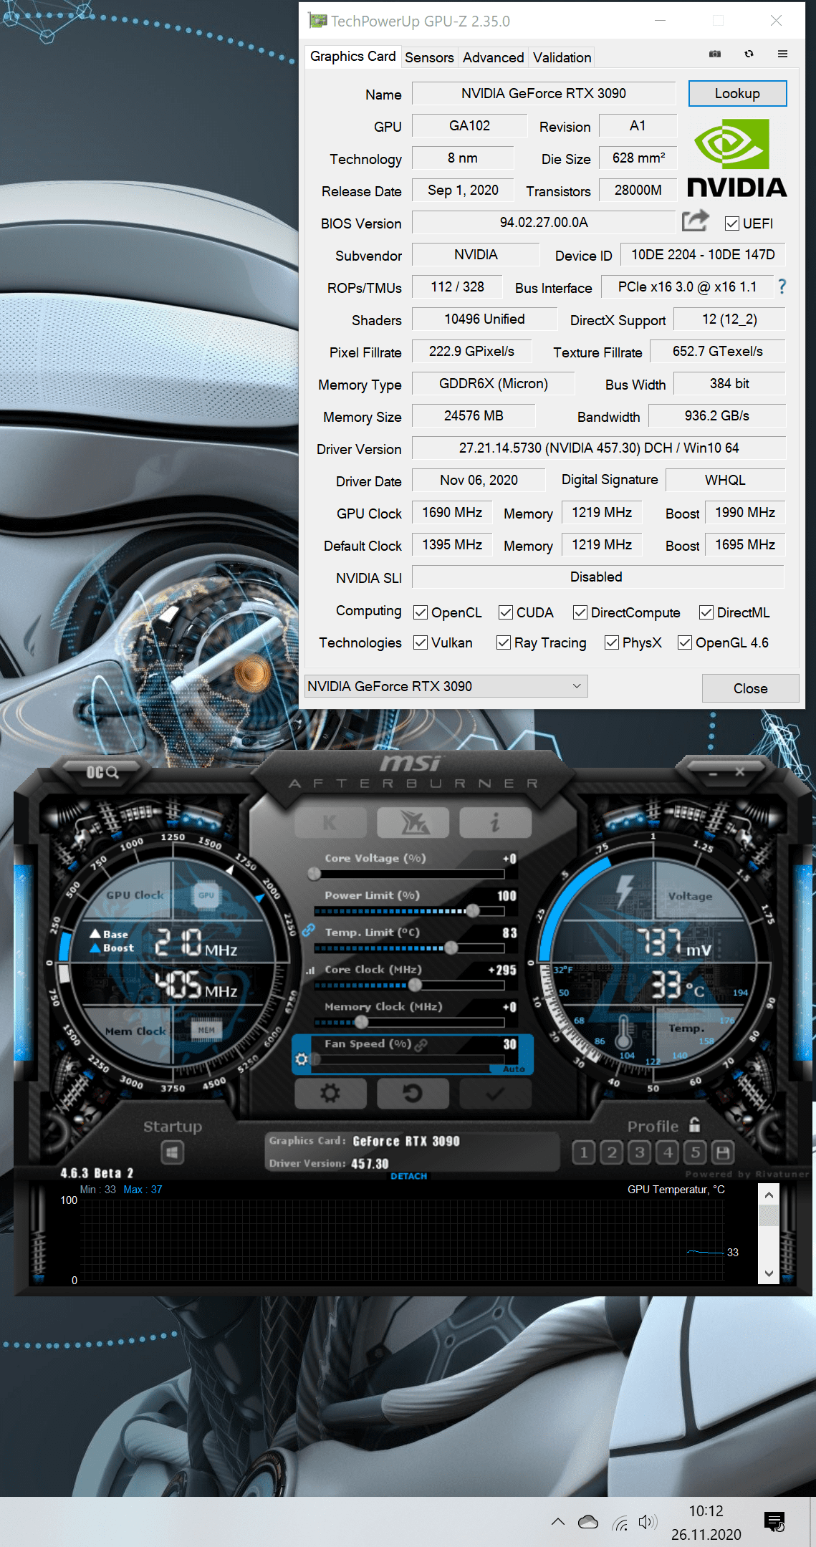Open the Windows notification center icon

pos(775,1521)
